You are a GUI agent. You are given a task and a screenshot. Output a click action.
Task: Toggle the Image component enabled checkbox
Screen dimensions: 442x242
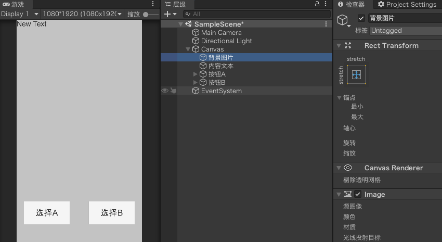tap(357, 194)
